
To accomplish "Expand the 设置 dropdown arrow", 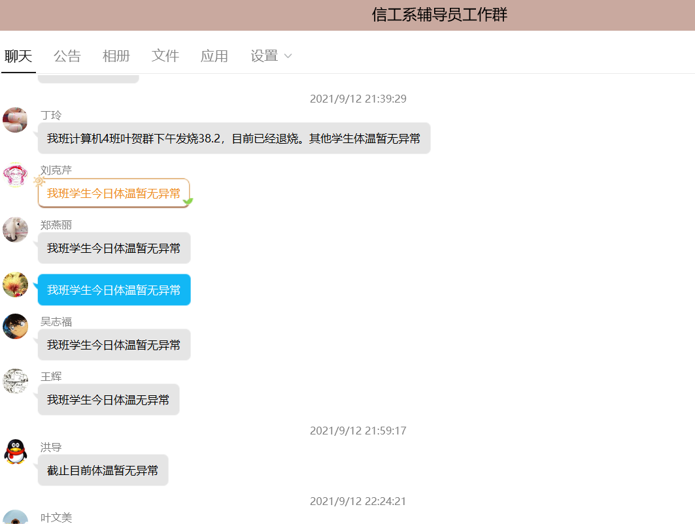I will (x=288, y=56).
